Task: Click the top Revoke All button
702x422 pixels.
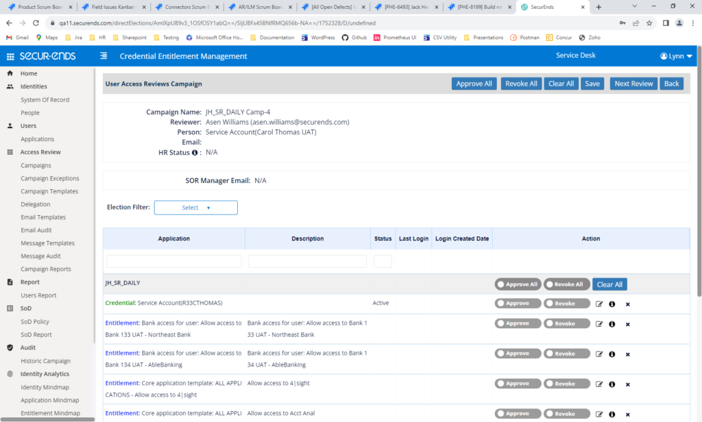Action: click(x=521, y=84)
